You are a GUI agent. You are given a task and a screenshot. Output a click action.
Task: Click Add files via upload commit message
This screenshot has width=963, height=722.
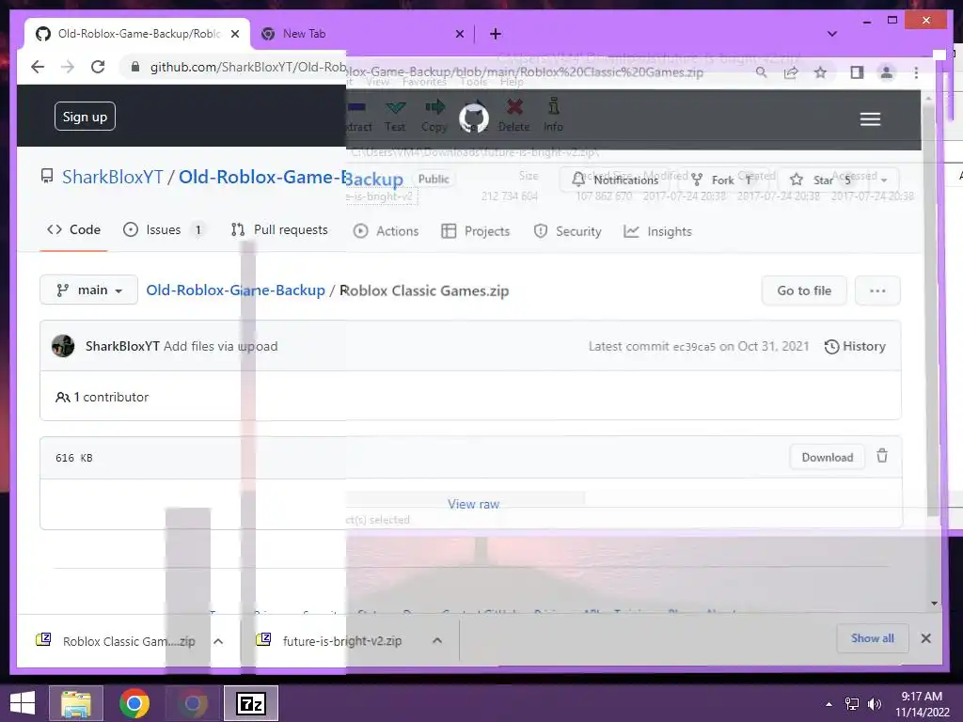pyautogui.click(x=220, y=346)
